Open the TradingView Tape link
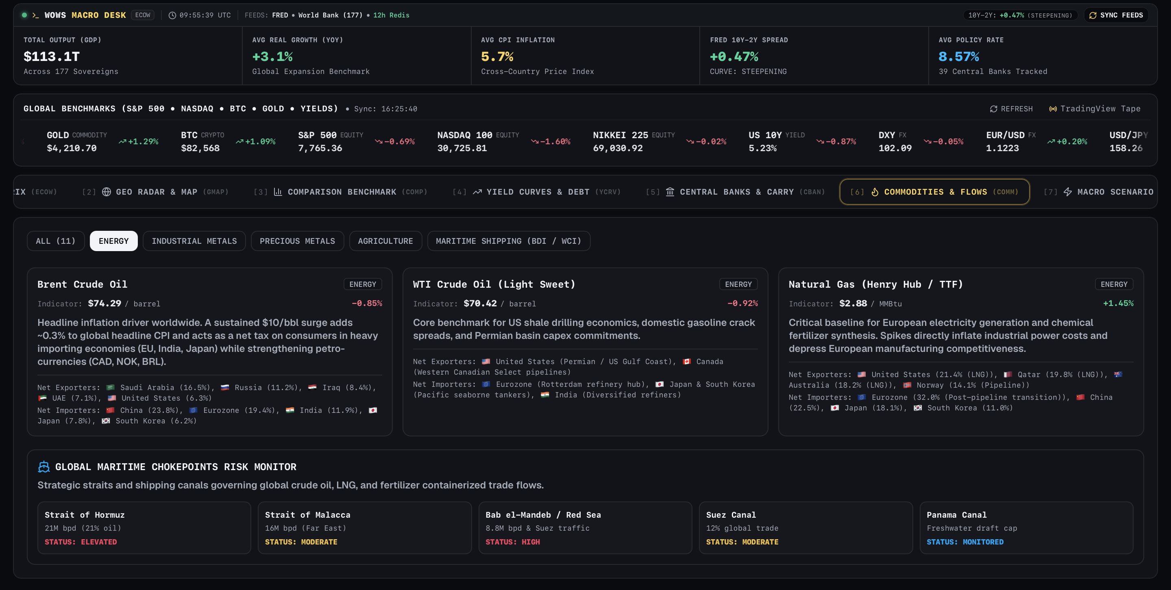1171x590 pixels. point(1095,109)
